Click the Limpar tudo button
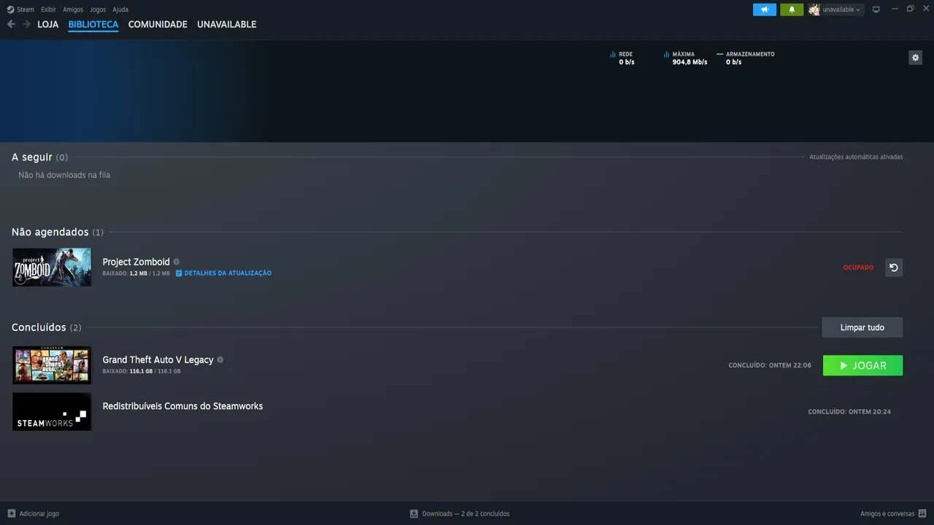This screenshot has width=934, height=525. tap(862, 327)
